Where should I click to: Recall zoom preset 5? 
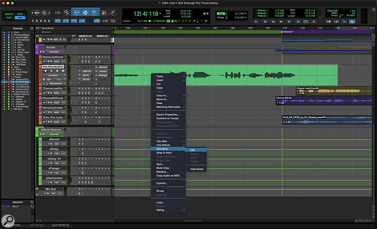pos(49,21)
